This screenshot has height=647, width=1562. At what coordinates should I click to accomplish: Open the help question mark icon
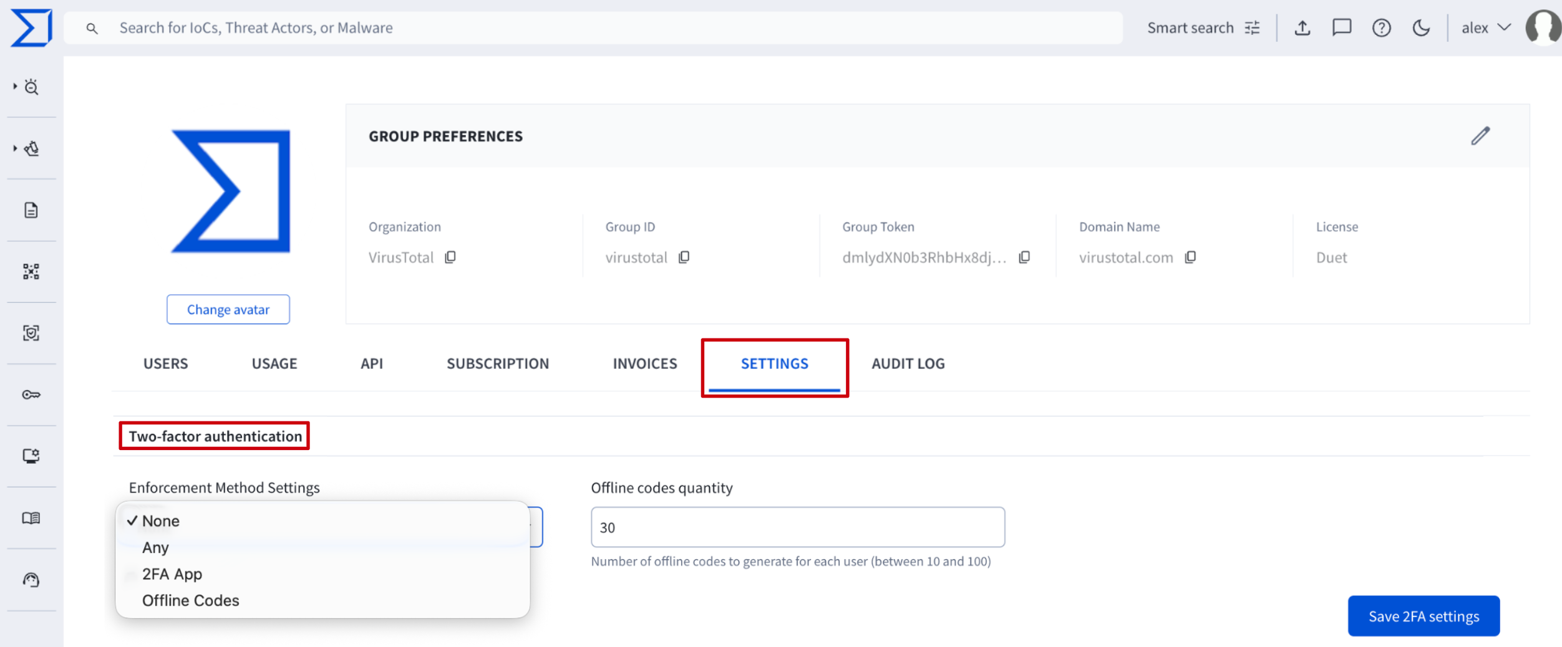pos(1382,28)
